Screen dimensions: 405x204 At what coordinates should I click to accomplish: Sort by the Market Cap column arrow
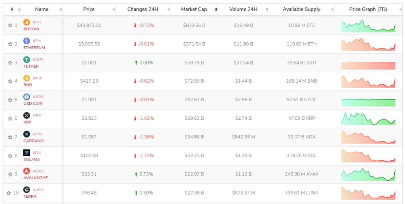216,9
